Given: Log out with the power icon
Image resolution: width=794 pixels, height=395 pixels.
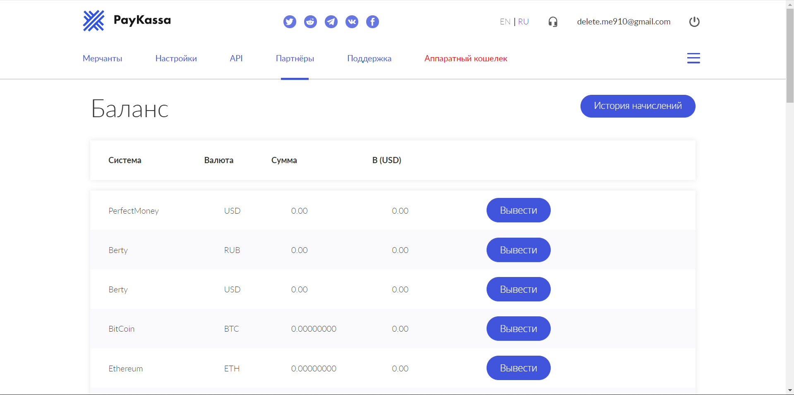Looking at the screenshot, I should pyautogui.click(x=694, y=22).
